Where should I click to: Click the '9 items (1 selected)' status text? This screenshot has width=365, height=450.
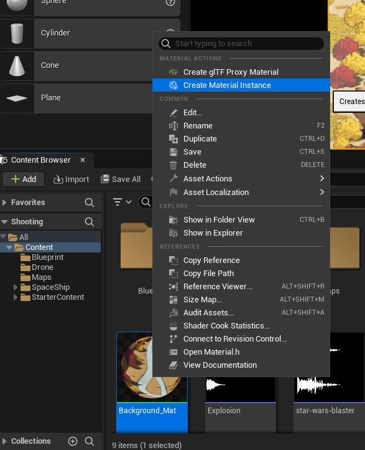click(x=147, y=445)
